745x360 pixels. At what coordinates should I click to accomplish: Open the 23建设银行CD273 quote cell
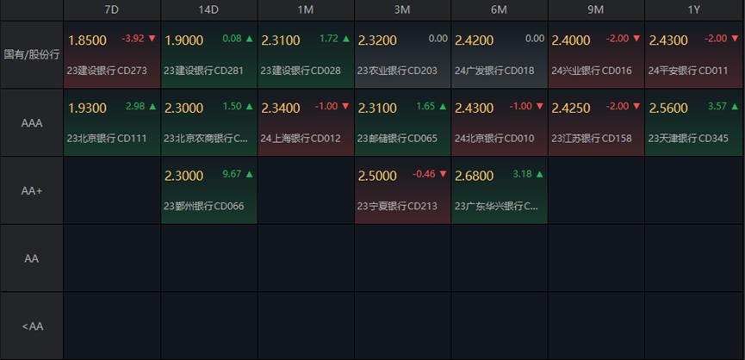pos(112,54)
